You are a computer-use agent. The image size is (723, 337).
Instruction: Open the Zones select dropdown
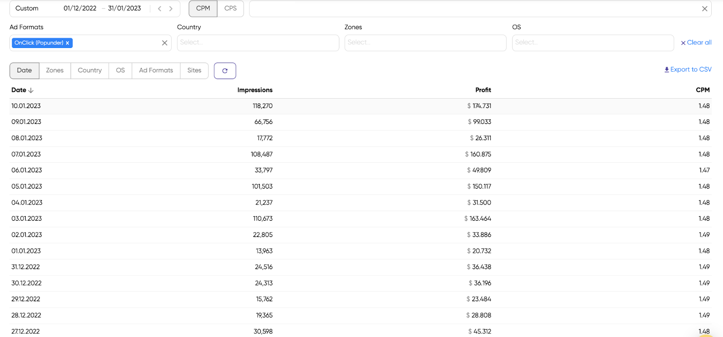click(425, 43)
